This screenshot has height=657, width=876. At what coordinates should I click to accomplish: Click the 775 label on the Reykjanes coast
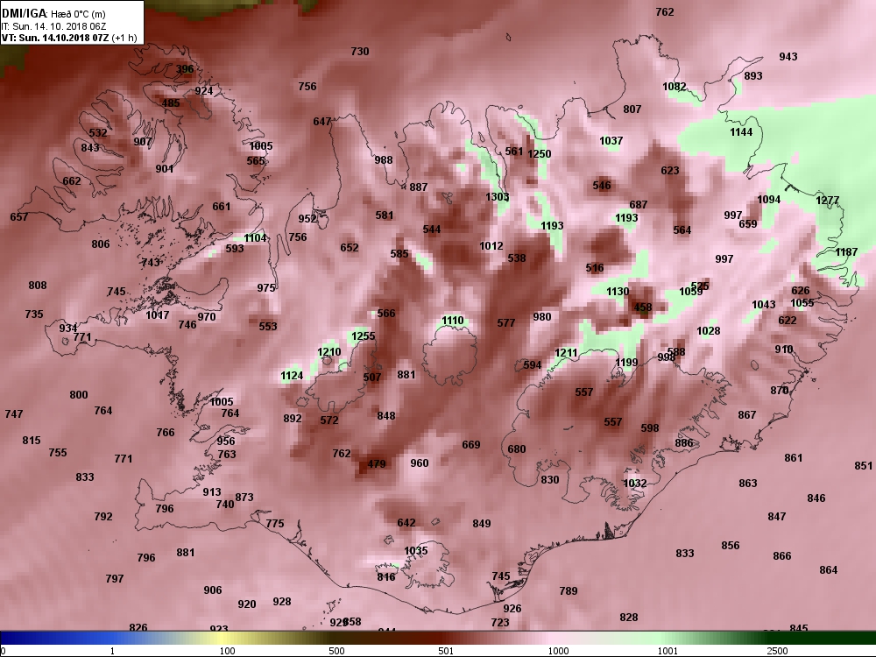274,524
